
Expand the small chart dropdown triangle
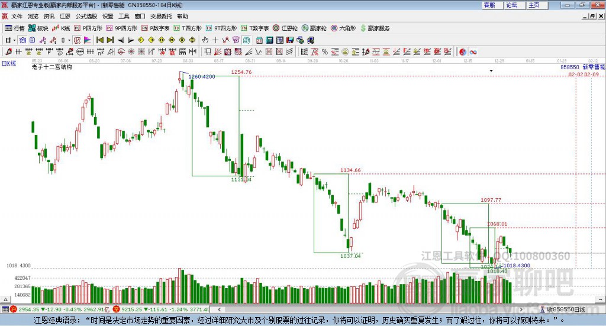pos(491,70)
